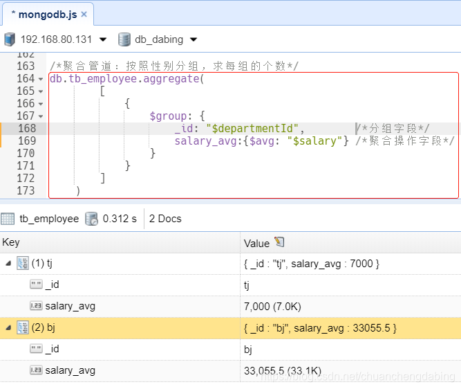Click "$salary" string in code
This screenshot has height=389, width=461.
coord(314,141)
